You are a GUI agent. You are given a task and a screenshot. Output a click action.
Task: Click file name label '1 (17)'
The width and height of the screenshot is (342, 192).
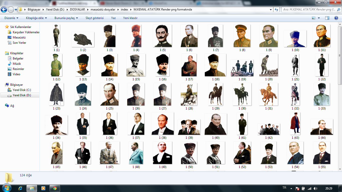189,79
